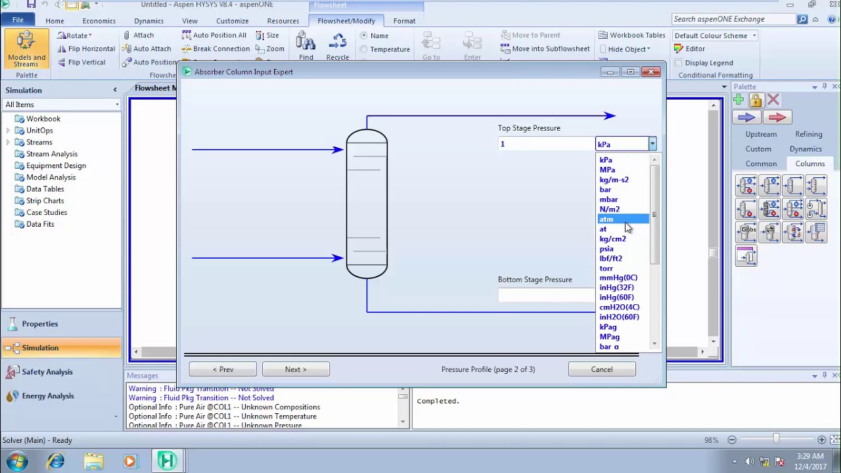The height and width of the screenshot is (473, 841).
Task: Expand the UnitOps tree node
Action: (x=8, y=131)
